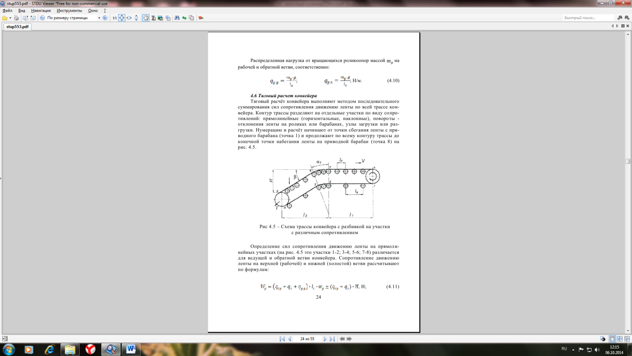Expand the left sidebar panel handle
This screenshot has width=632, height=356.
(1, 178)
